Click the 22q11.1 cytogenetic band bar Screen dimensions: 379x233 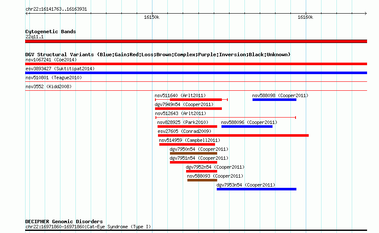[x=196, y=41]
